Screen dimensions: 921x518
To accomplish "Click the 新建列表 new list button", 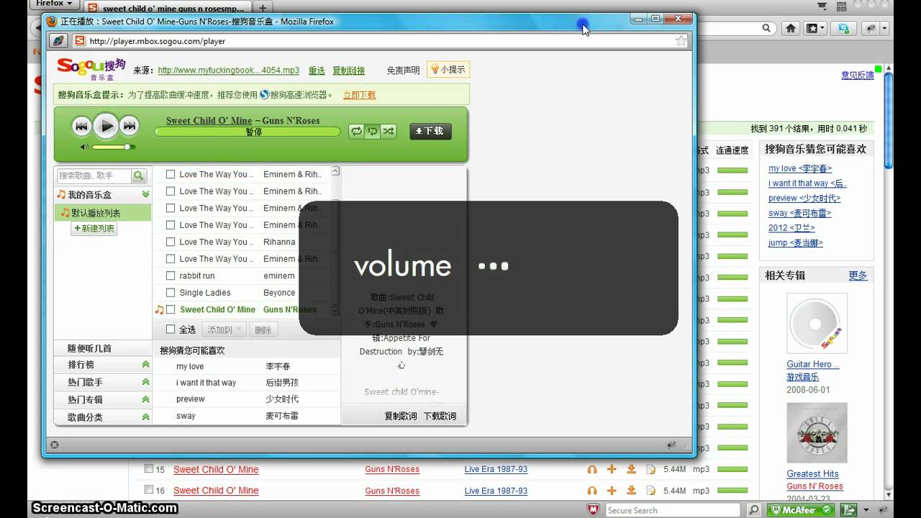I will [94, 228].
